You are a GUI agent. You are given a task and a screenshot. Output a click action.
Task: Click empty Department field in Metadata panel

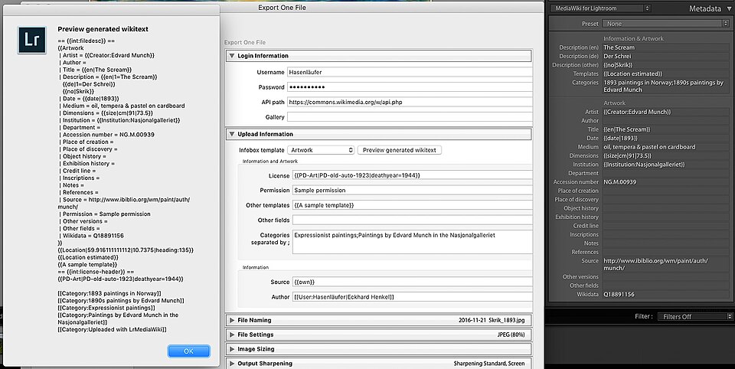click(x=666, y=173)
